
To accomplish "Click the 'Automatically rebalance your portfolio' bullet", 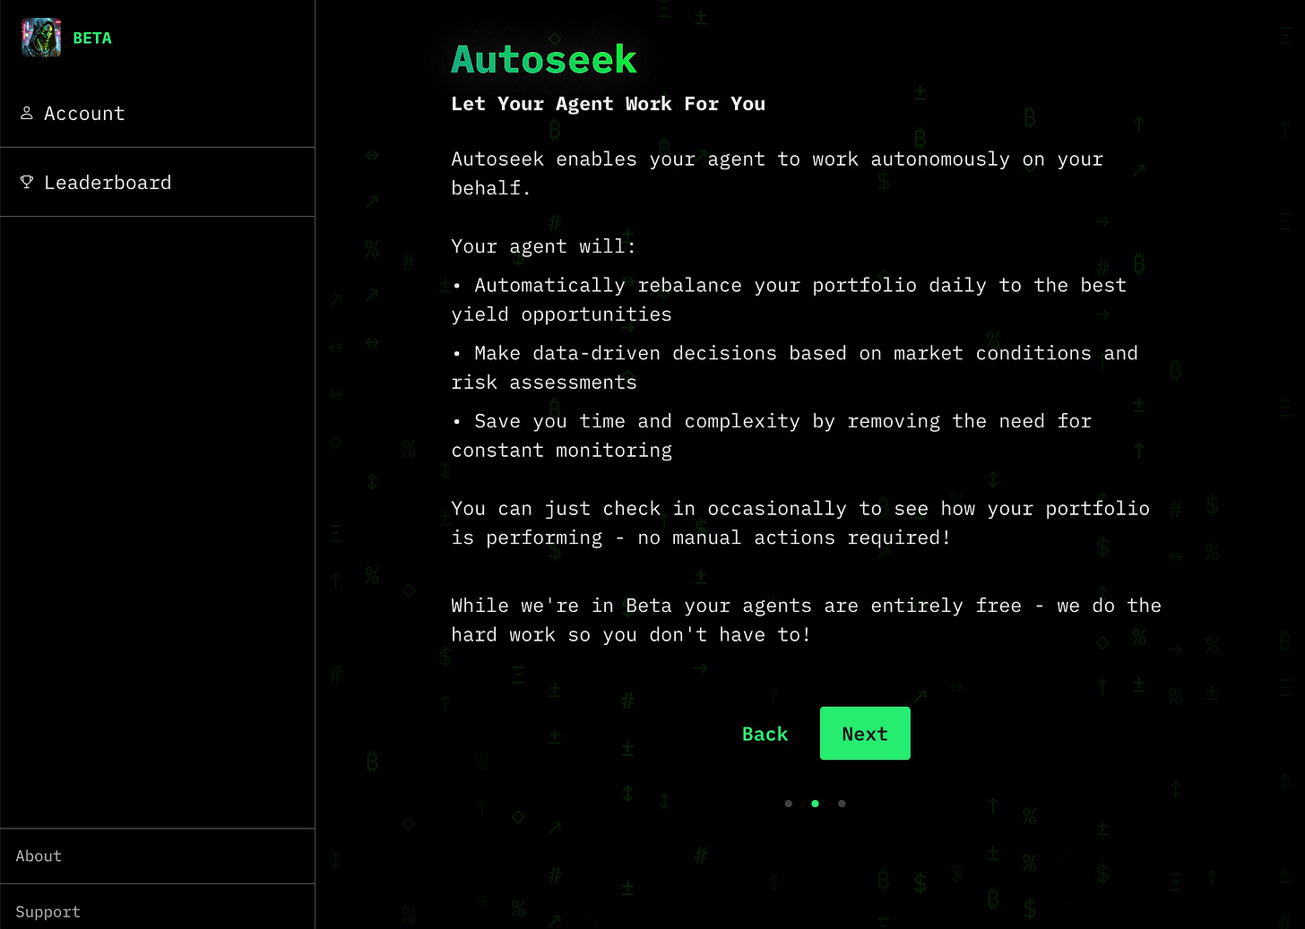I will (789, 299).
